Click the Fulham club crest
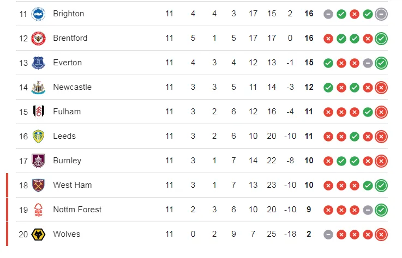Screen dimensions: 402x258 point(38,112)
